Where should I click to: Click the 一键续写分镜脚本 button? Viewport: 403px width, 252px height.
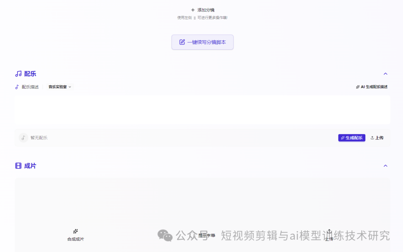[202, 42]
